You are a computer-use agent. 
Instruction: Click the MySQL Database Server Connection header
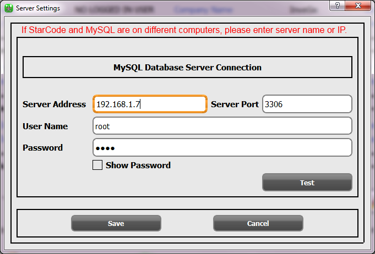pos(187,68)
